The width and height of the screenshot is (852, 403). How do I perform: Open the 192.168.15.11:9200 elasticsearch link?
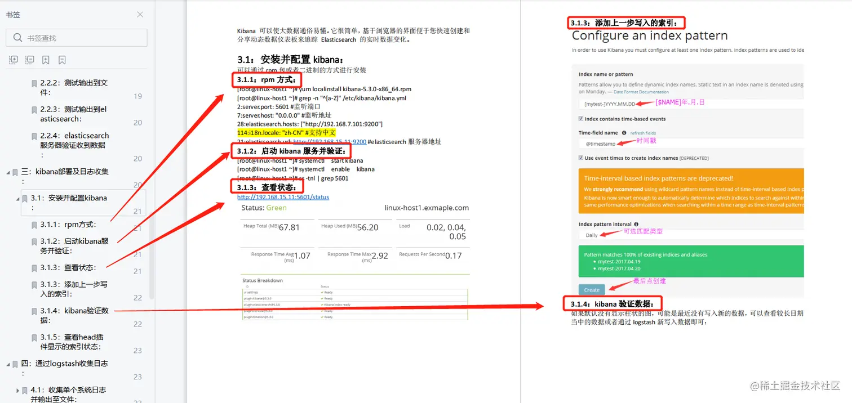(330, 142)
